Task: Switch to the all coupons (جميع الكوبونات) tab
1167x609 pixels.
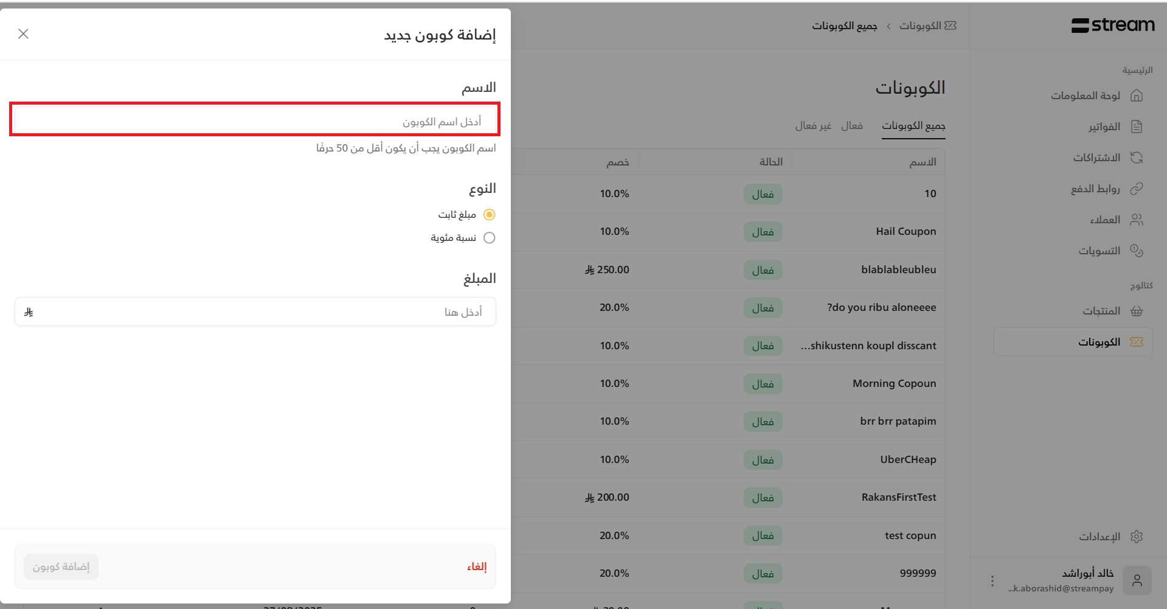Action: (x=913, y=126)
